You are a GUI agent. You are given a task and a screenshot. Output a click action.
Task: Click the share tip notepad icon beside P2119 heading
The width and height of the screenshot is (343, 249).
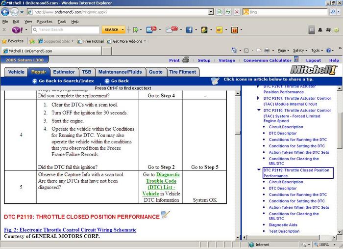click(x=165, y=215)
